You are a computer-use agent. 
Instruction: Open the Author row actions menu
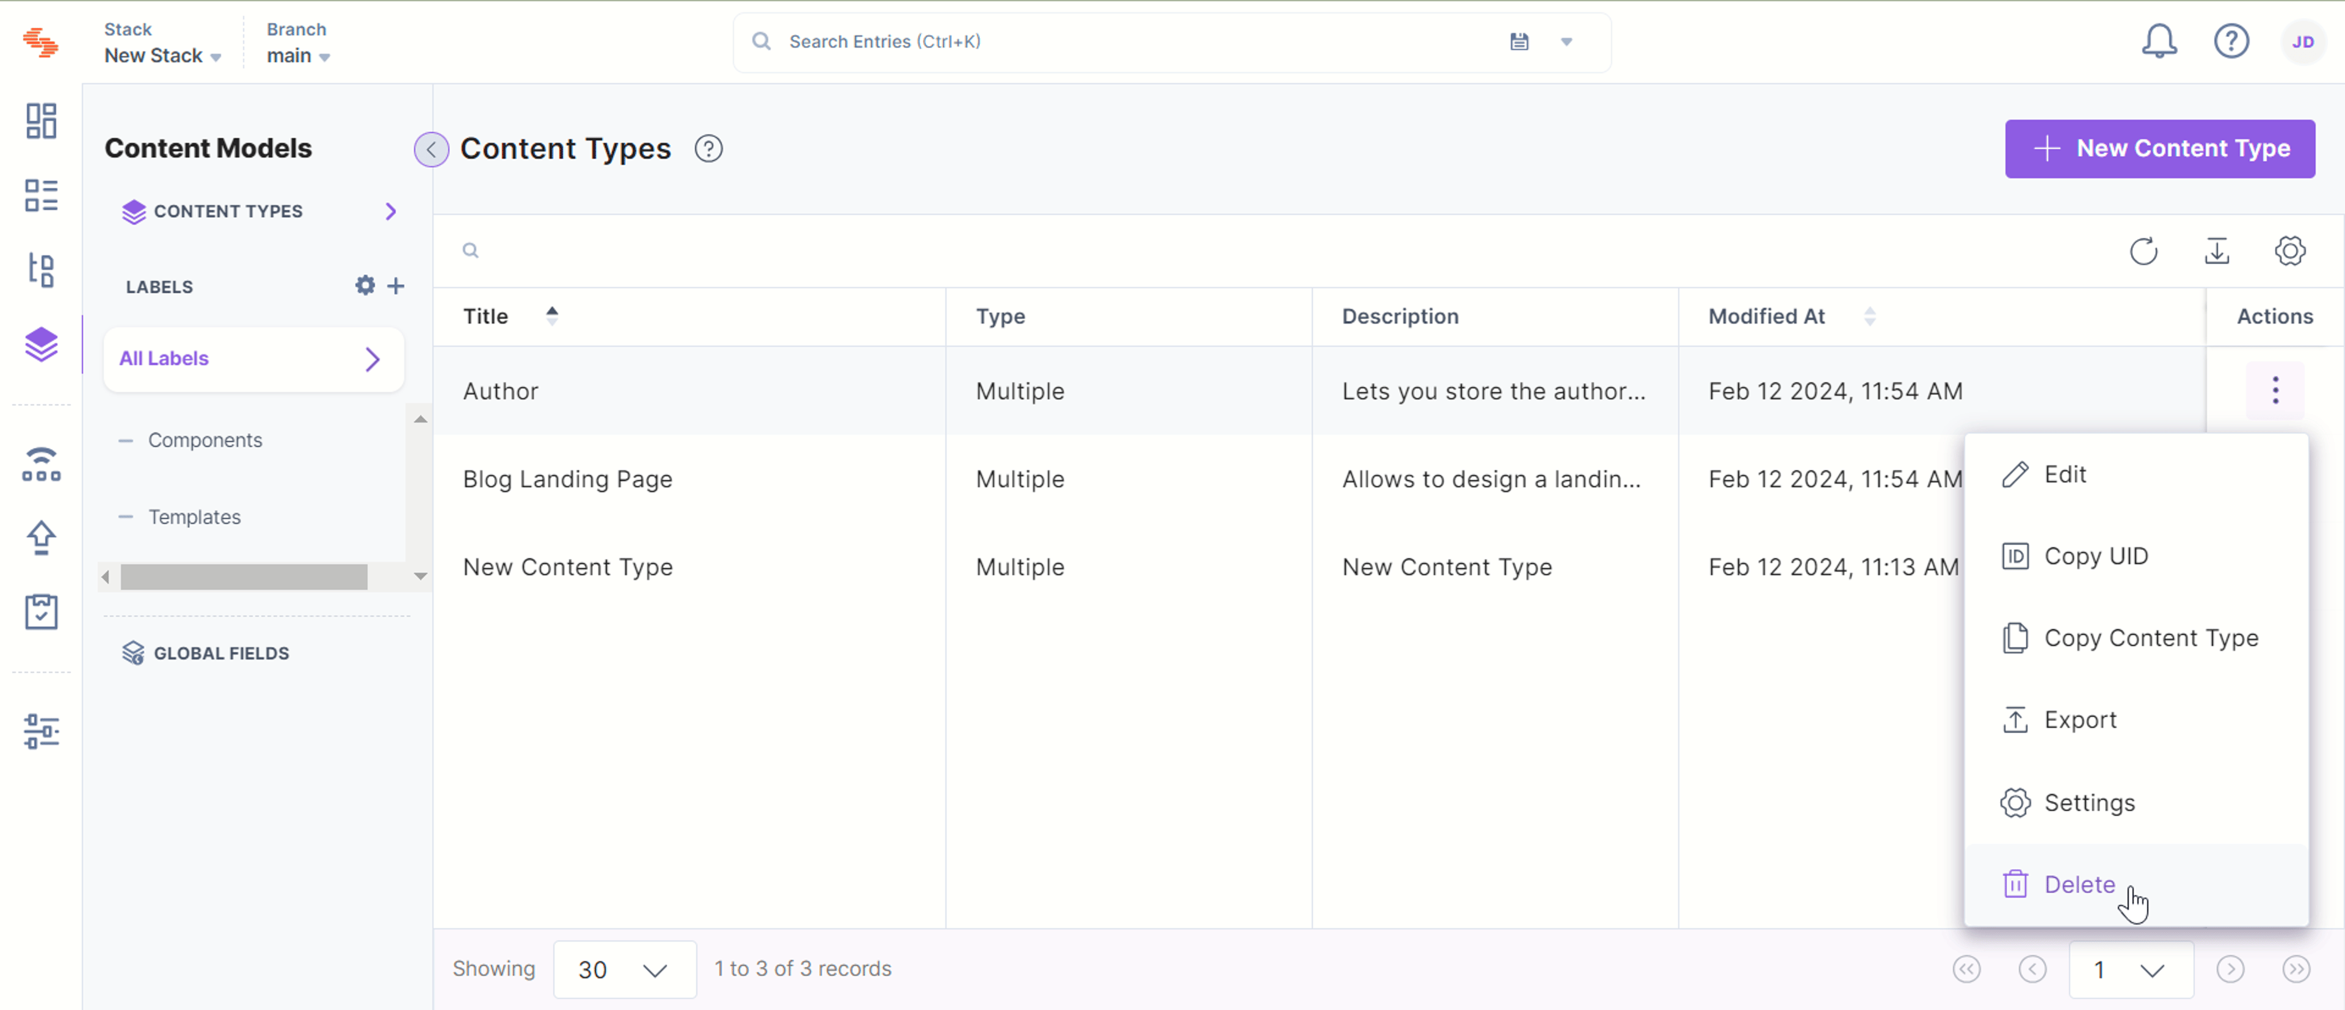click(x=2275, y=390)
